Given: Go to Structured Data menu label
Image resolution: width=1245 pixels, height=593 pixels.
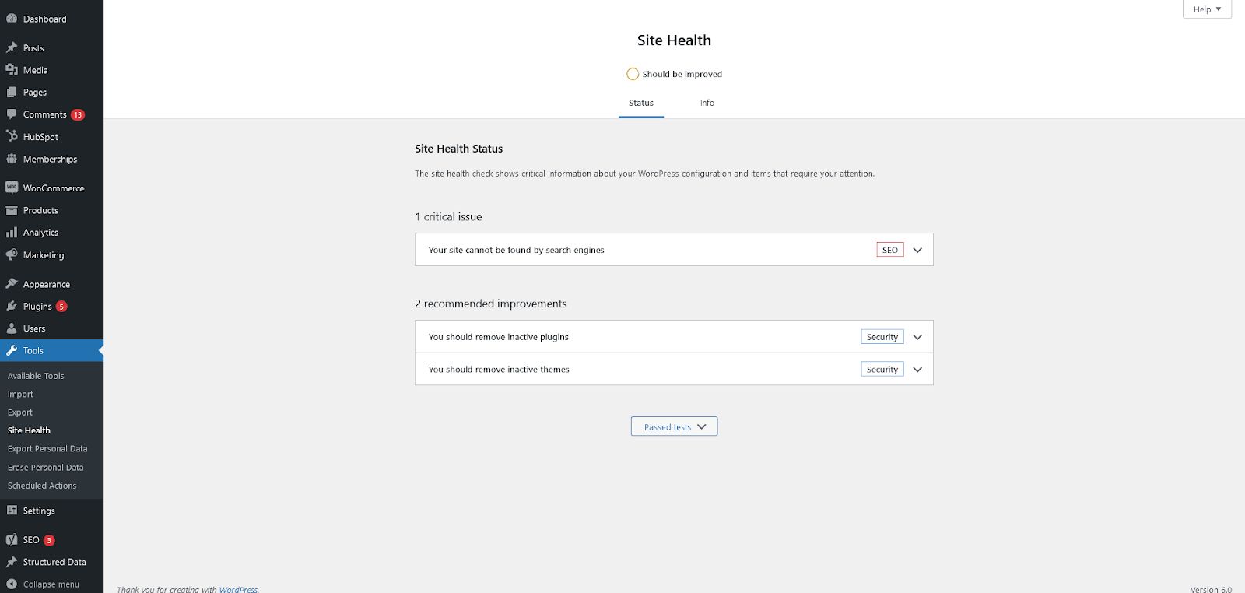Looking at the screenshot, I should coord(54,562).
